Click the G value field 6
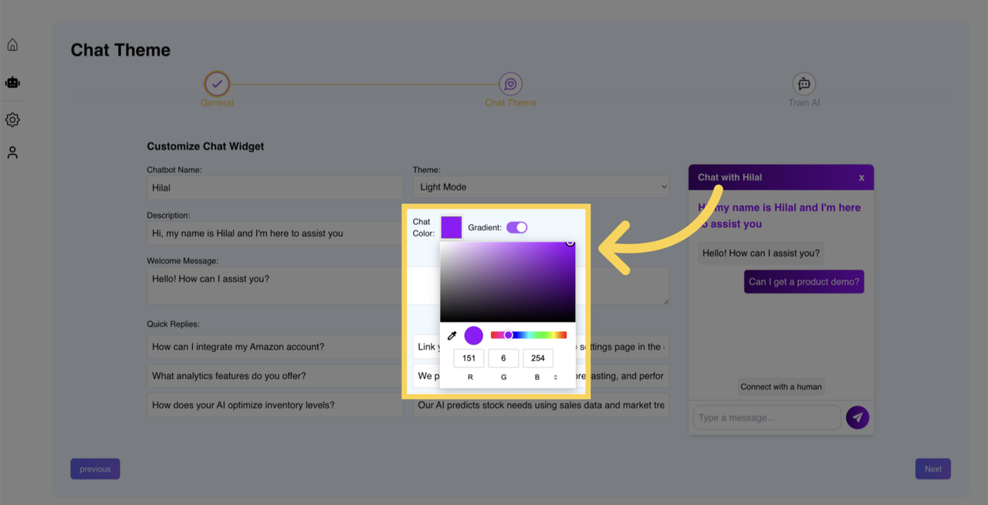The image size is (988, 505). 503,358
